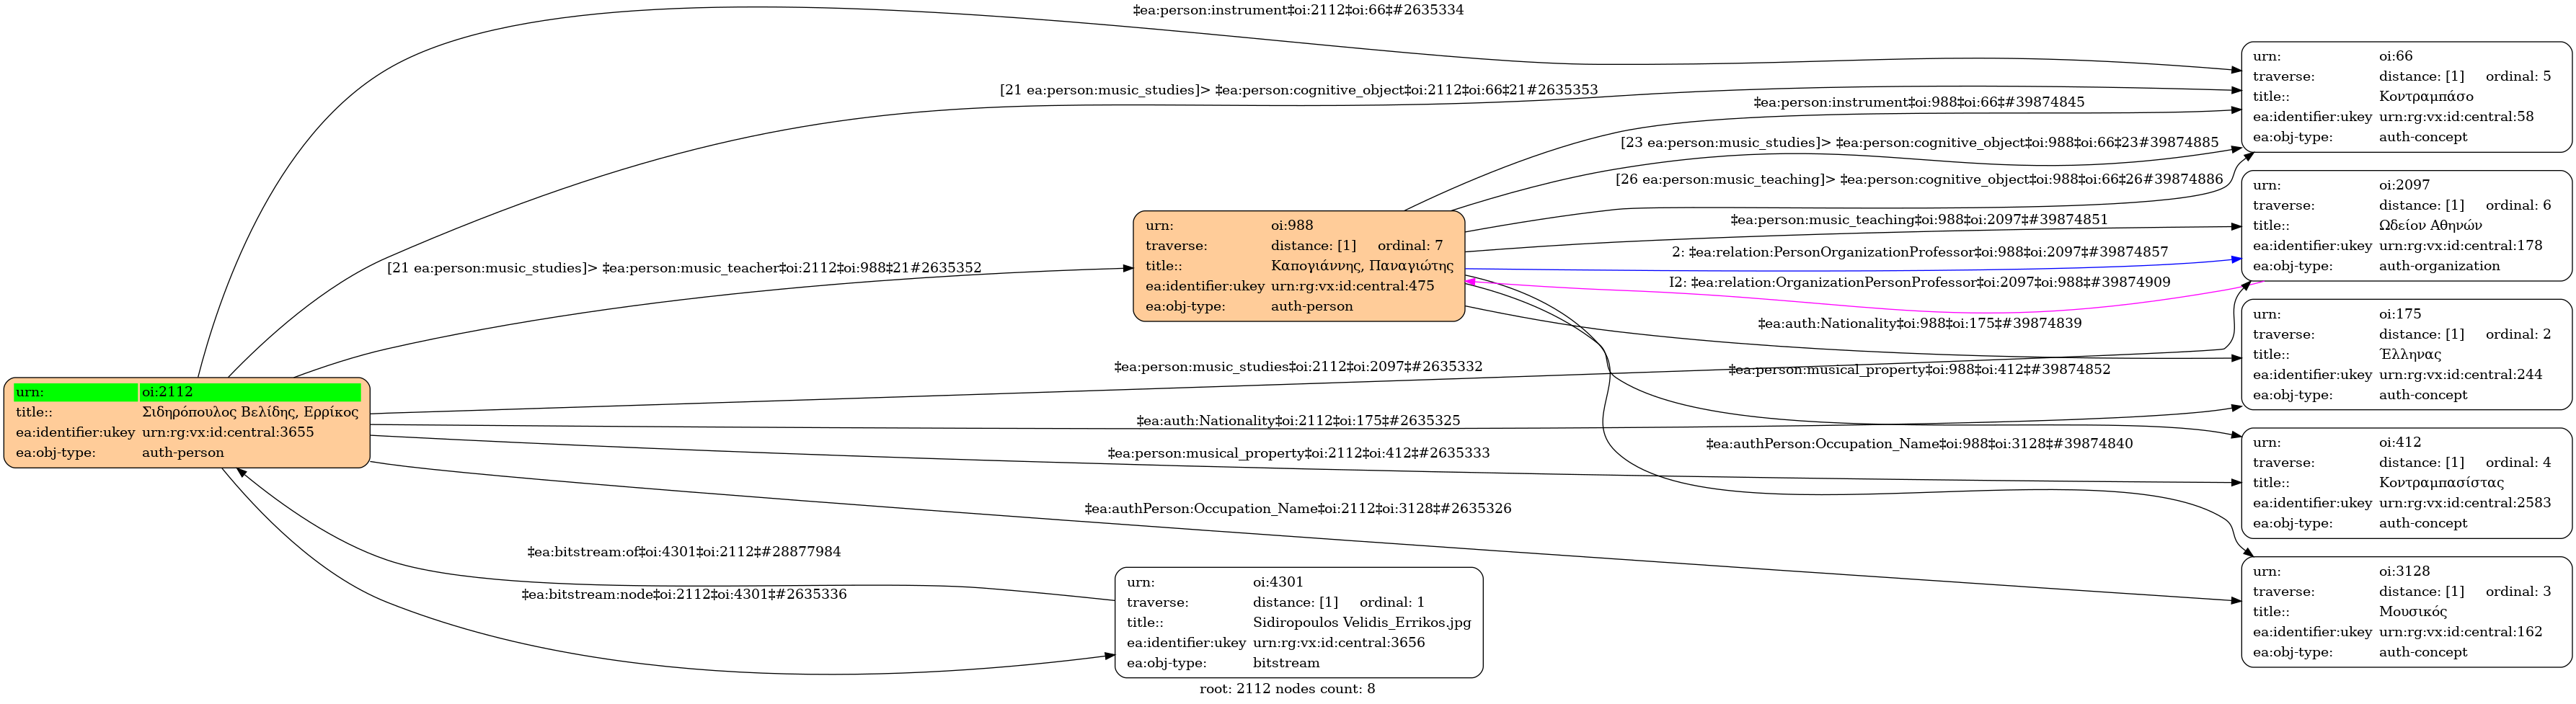Image resolution: width=2576 pixels, height=704 pixels.
Task: Select the Κοντραμπάσο concept node
Action: [x=2405, y=97]
